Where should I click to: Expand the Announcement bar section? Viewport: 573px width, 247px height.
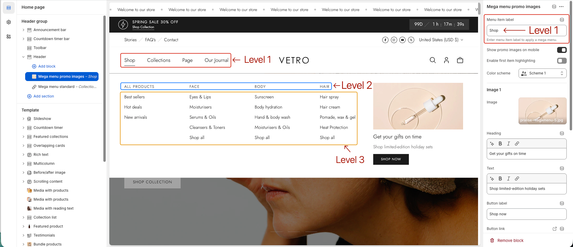click(x=23, y=30)
